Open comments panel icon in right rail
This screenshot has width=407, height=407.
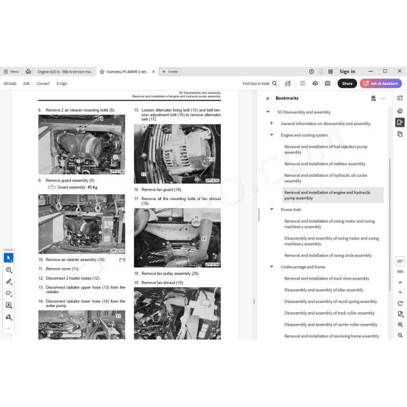coord(400,111)
